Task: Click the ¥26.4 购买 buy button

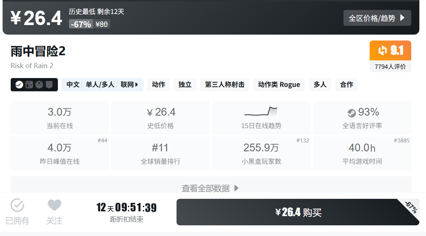Action: click(298, 212)
